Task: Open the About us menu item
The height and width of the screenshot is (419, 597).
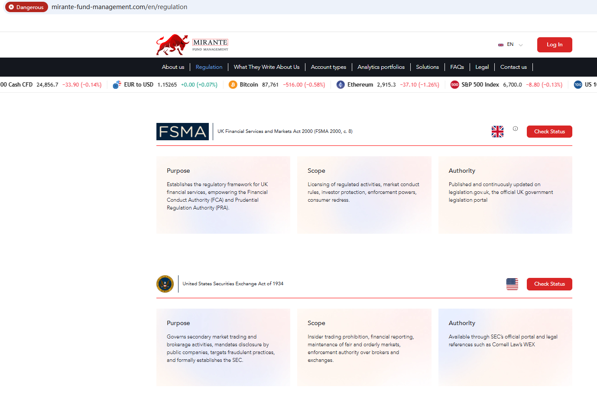Action: pos(173,67)
